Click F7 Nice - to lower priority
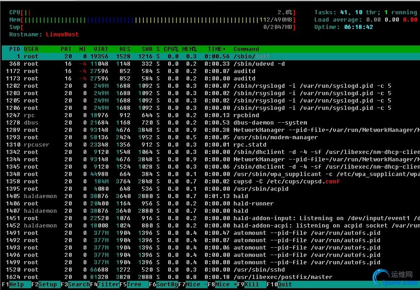 click(193, 284)
